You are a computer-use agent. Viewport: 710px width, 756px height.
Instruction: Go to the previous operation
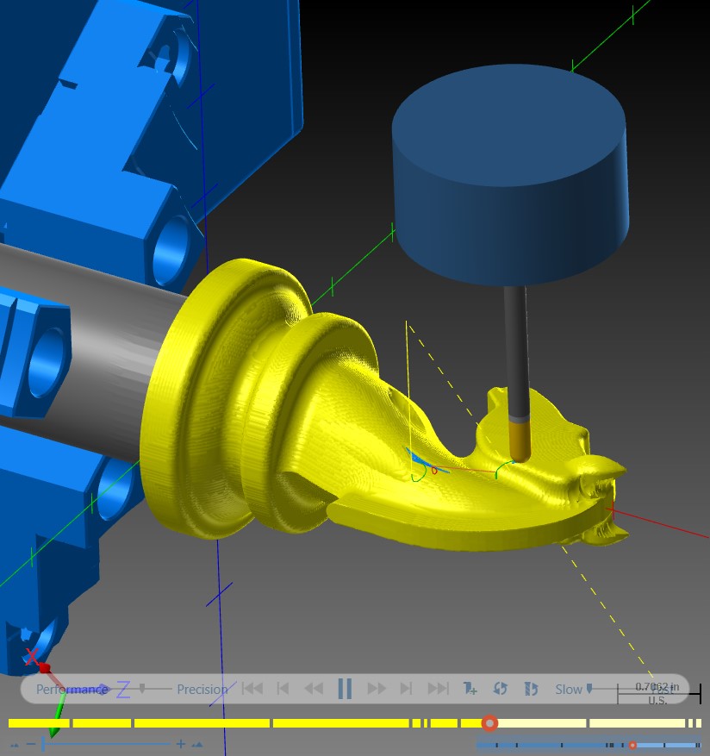tap(283, 688)
